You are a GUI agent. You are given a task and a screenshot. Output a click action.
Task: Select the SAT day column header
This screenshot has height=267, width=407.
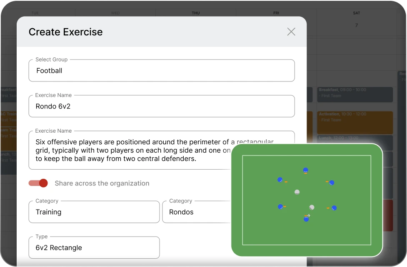click(x=356, y=13)
